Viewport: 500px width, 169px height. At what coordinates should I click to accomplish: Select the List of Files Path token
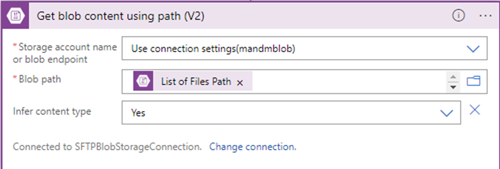coord(192,81)
